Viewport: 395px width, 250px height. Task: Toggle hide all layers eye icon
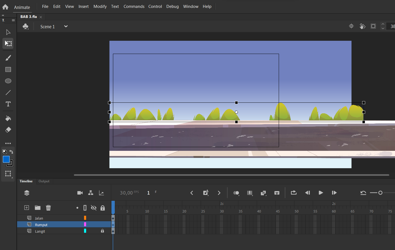click(94, 208)
